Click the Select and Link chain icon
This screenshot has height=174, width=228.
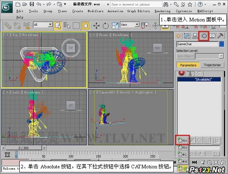pyautogui.click(x=8, y=25)
